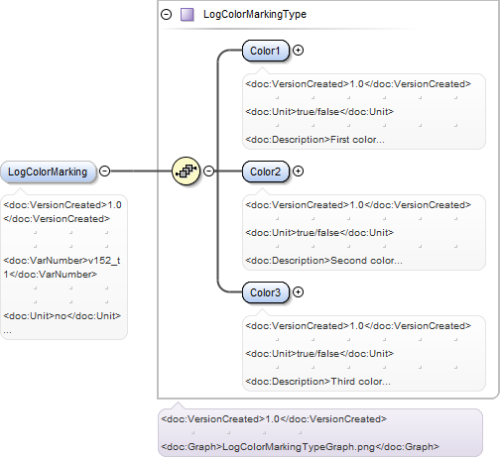Select the Color1 element node

pos(266,51)
